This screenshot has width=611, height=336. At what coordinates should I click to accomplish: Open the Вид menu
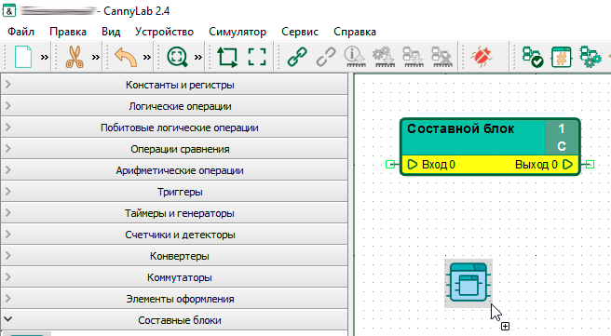tap(111, 32)
